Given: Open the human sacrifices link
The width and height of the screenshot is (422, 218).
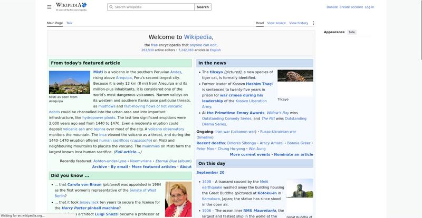Looking at the screenshot, I should point(114,141).
